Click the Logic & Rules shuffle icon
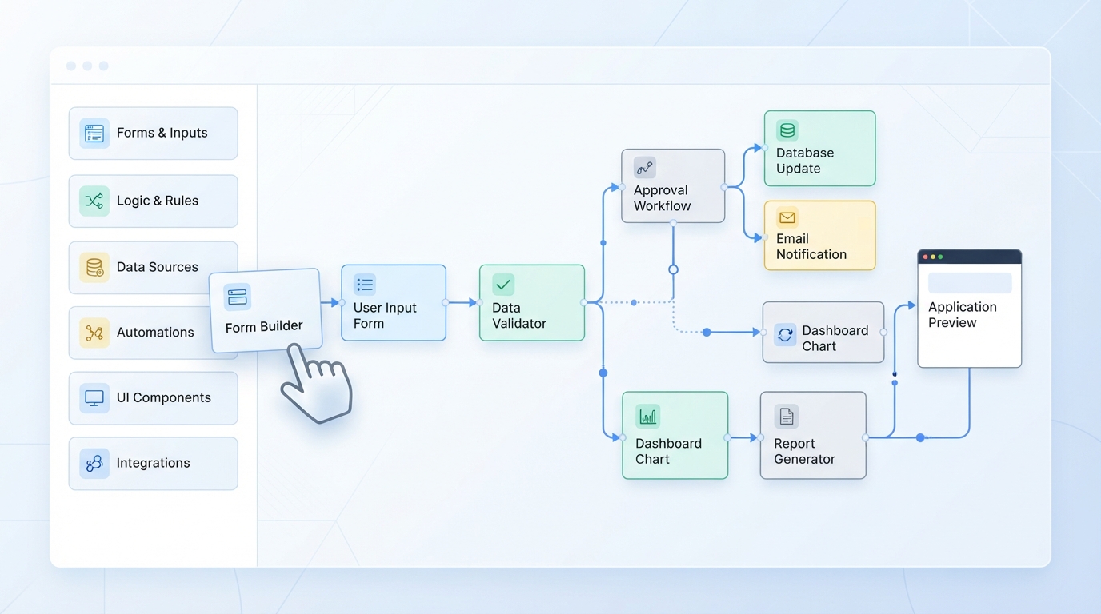Image resolution: width=1101 pixels, height=614 pixels. (94, 201)
